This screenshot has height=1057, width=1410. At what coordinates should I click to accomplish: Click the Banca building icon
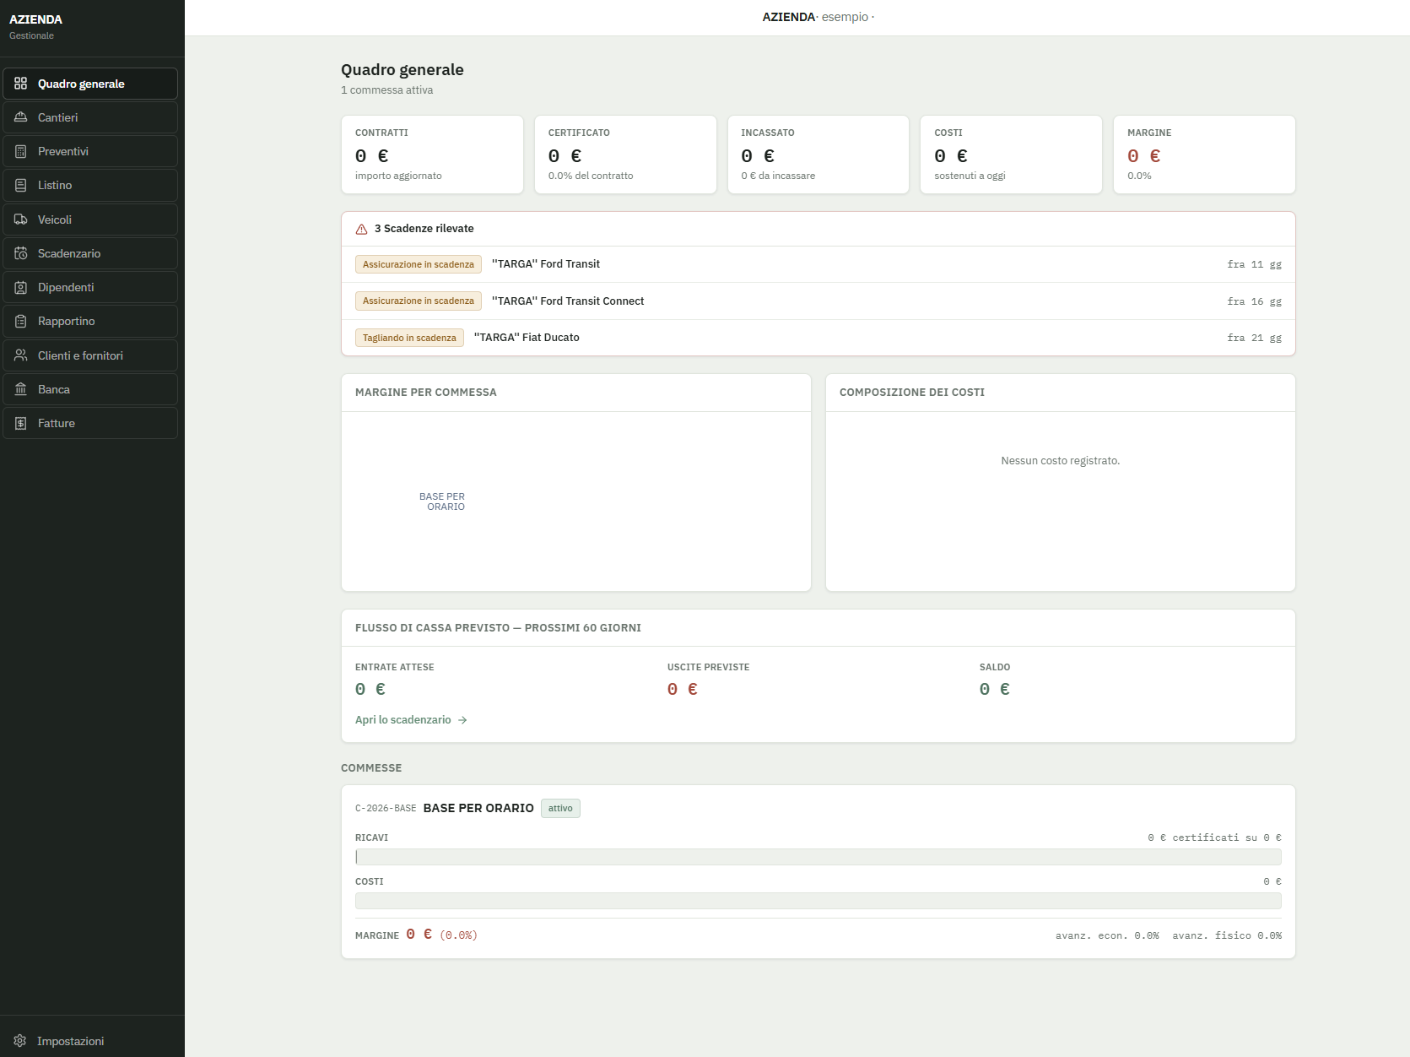point(21,389)
